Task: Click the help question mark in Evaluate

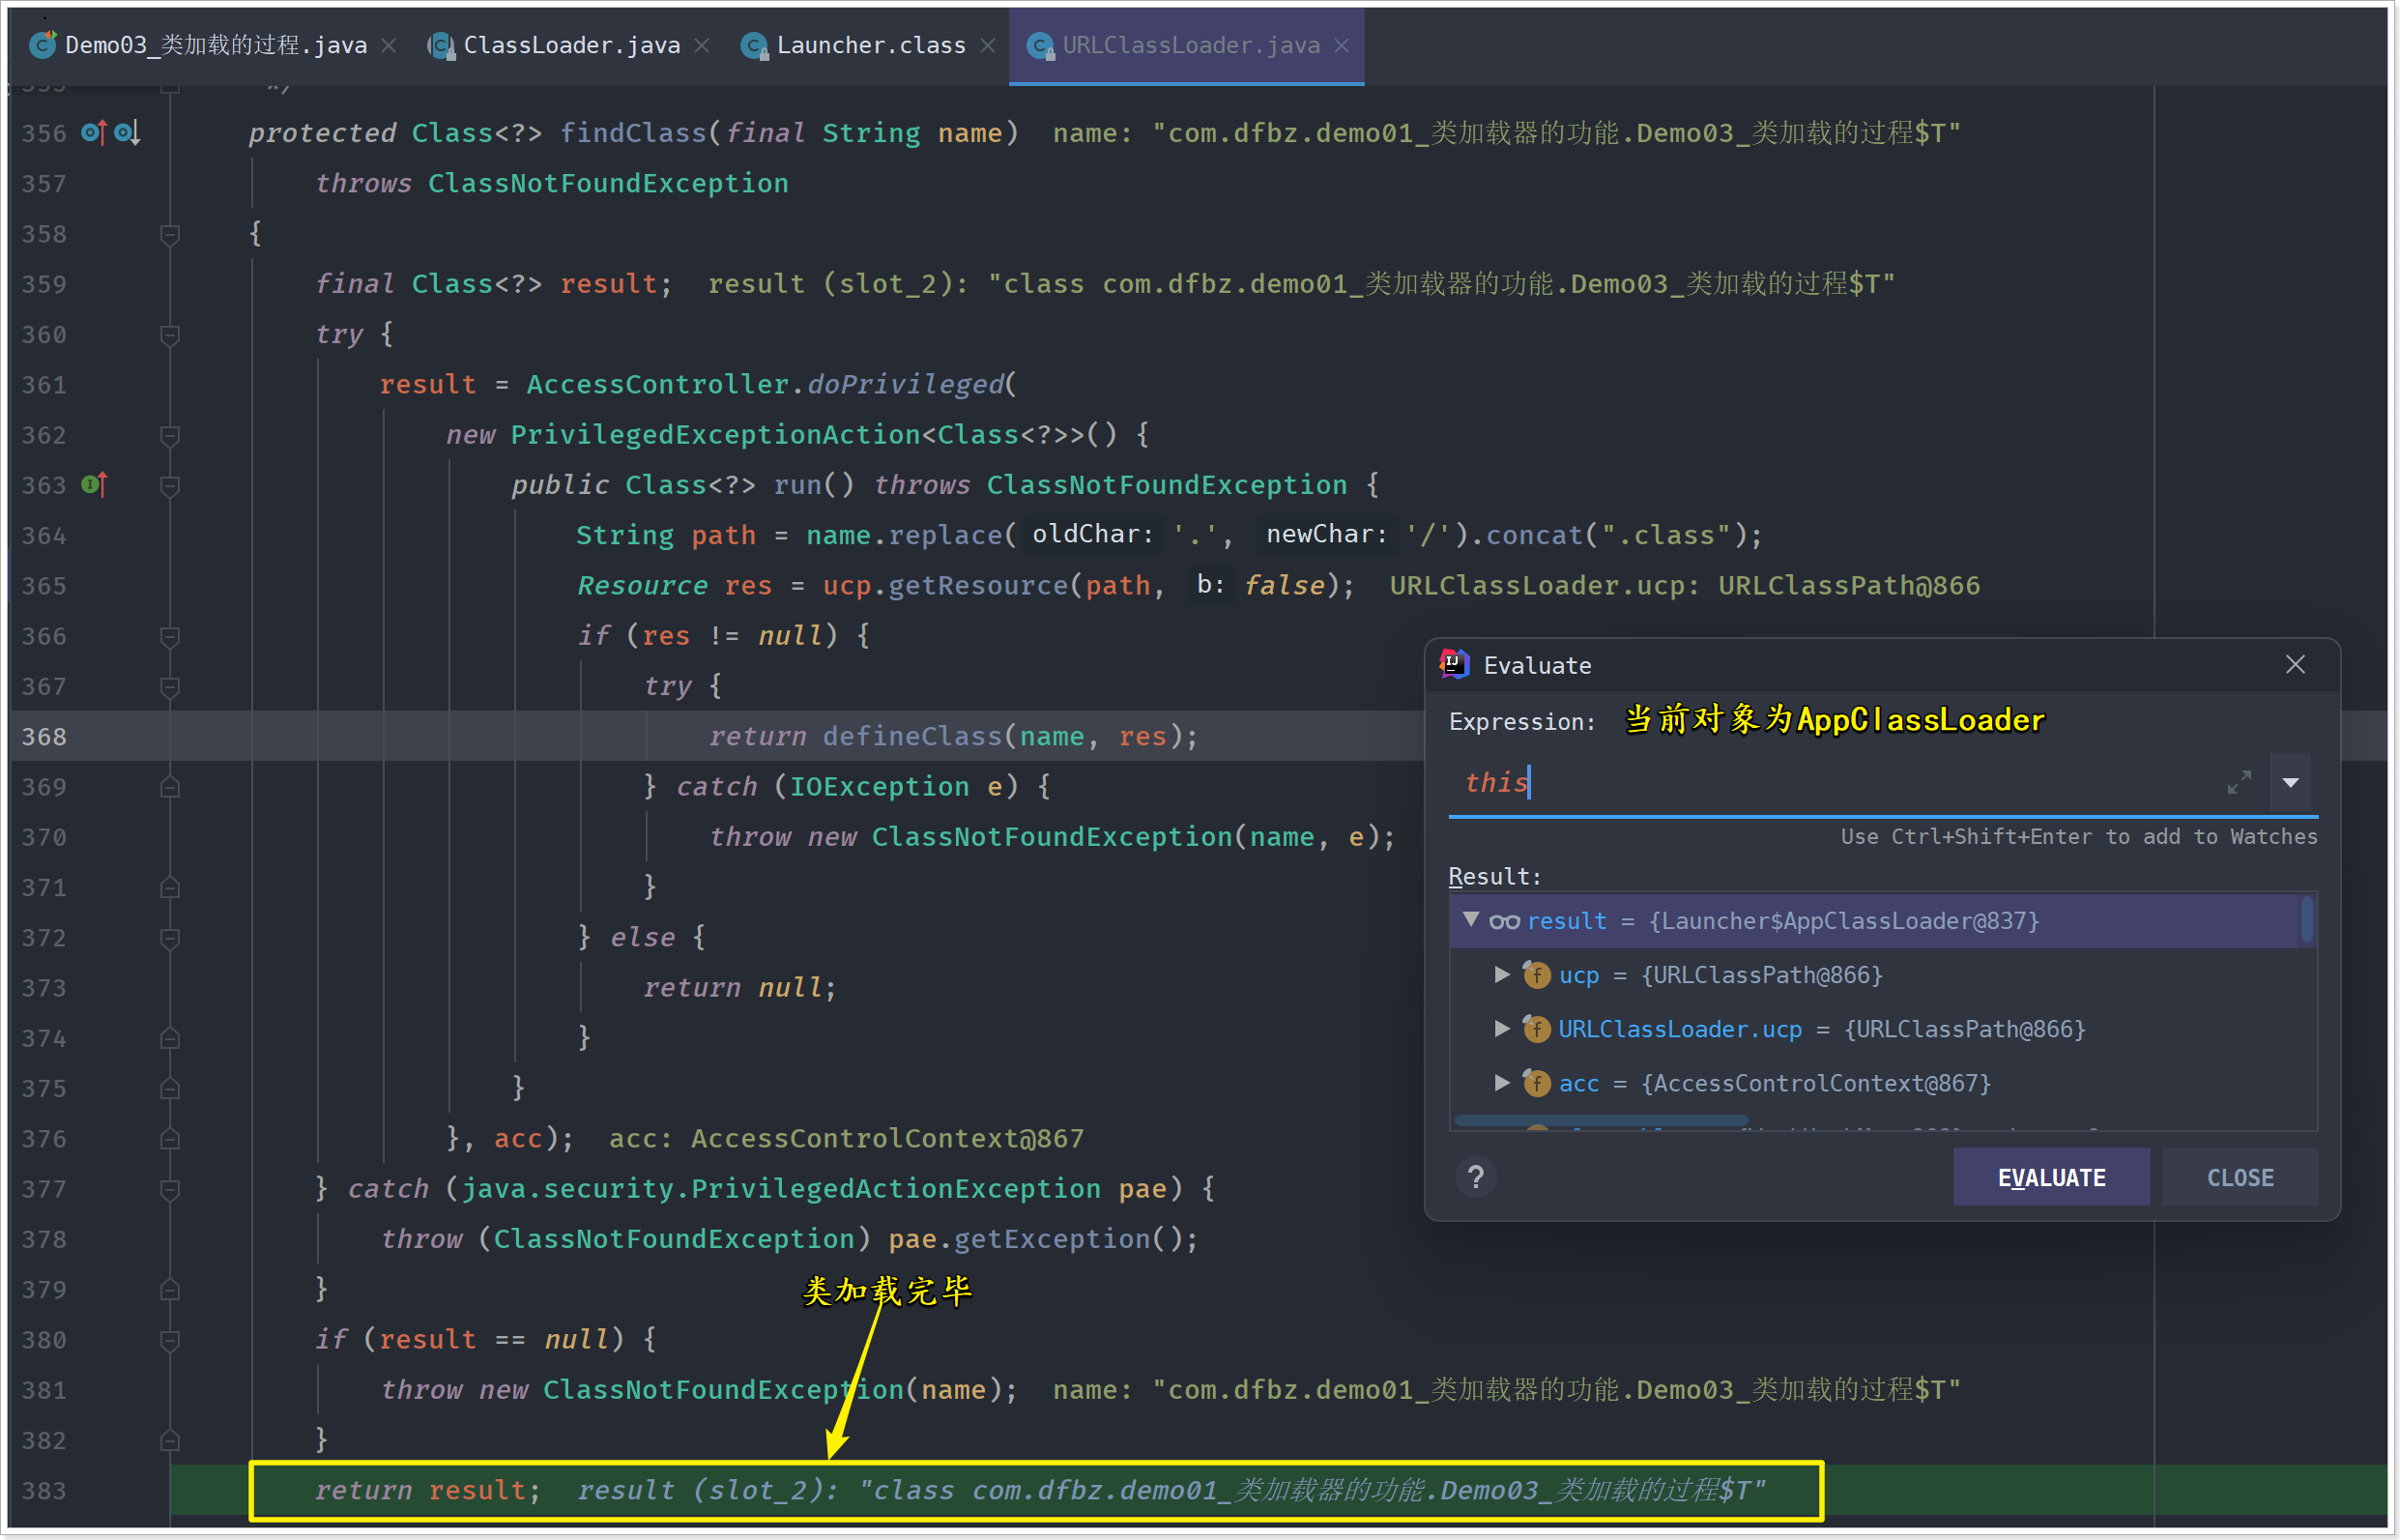Action: coord(1475,1177)
